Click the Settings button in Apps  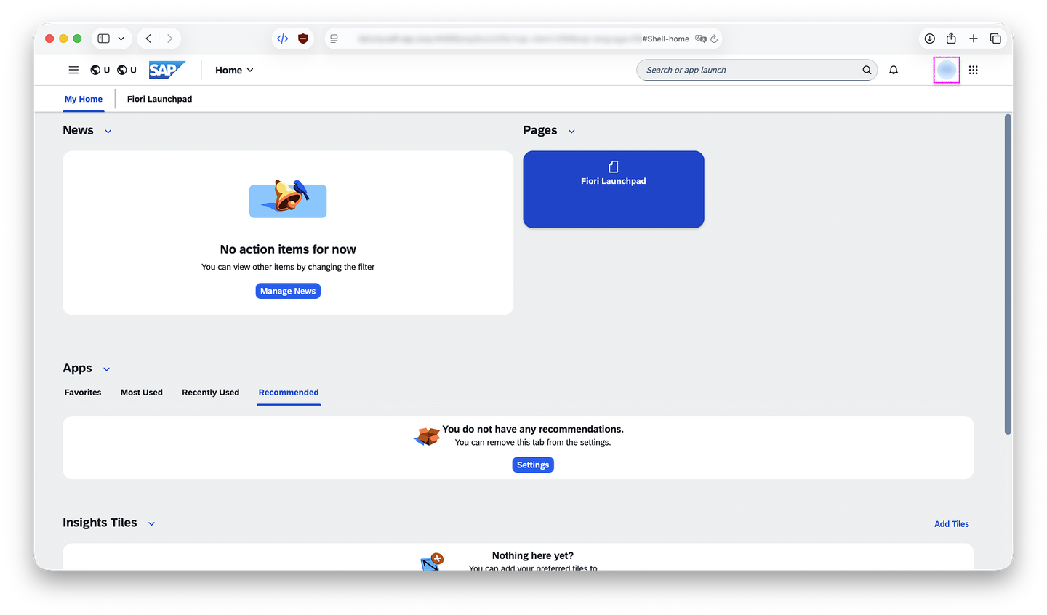(x=533, y=465)
